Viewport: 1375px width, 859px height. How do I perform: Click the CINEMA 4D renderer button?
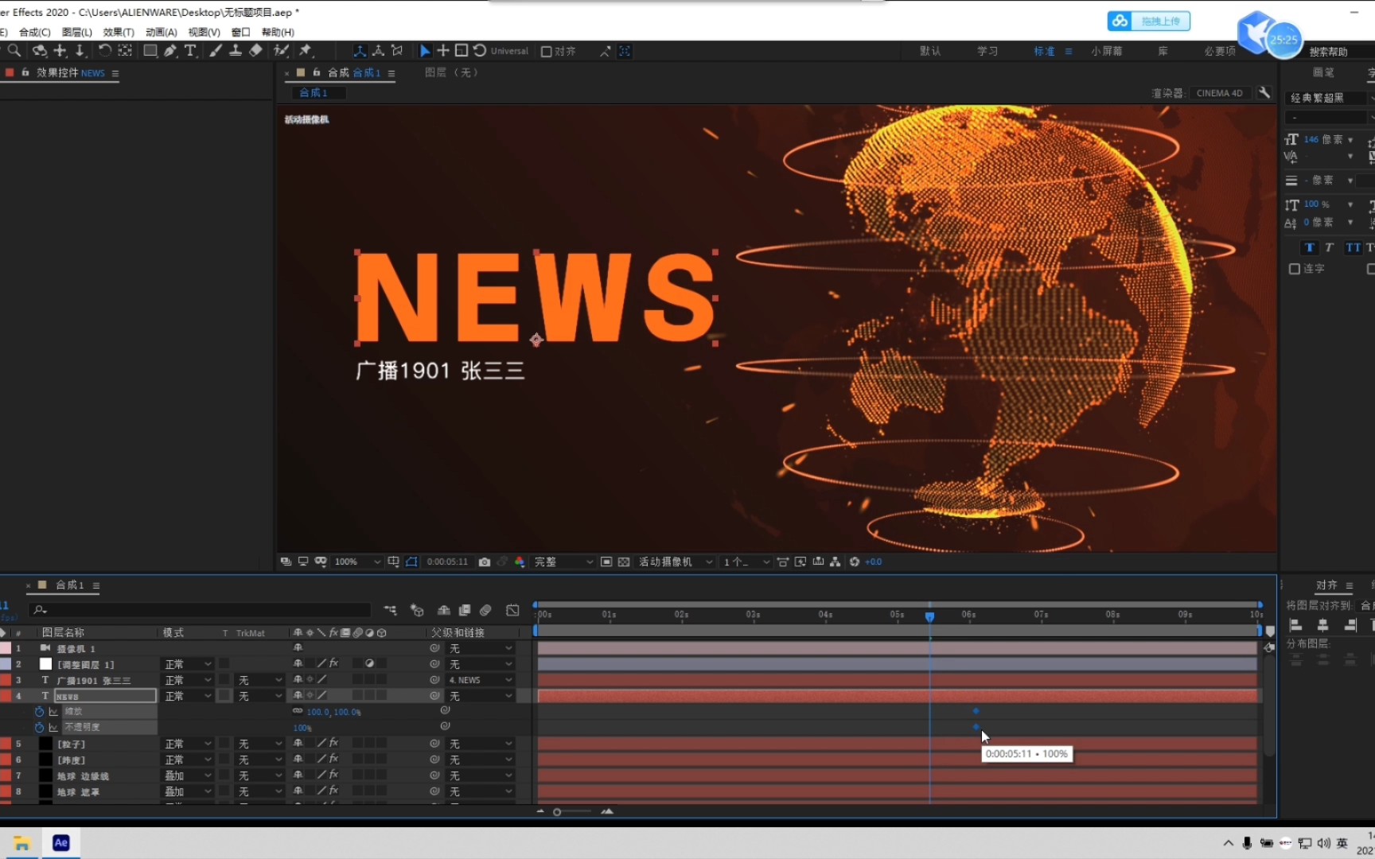pyautogui.click(x=1219, y=93)
